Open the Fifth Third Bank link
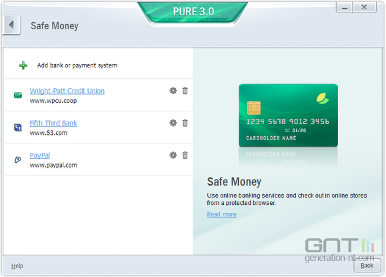 click(53, 123)
